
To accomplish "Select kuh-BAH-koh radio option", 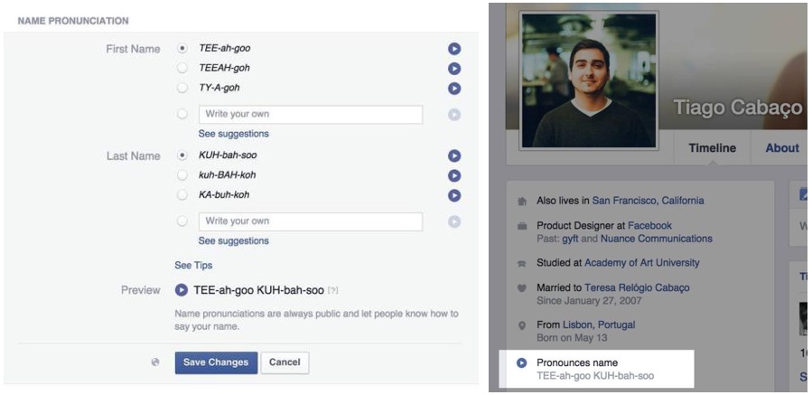I will point(182,175).
